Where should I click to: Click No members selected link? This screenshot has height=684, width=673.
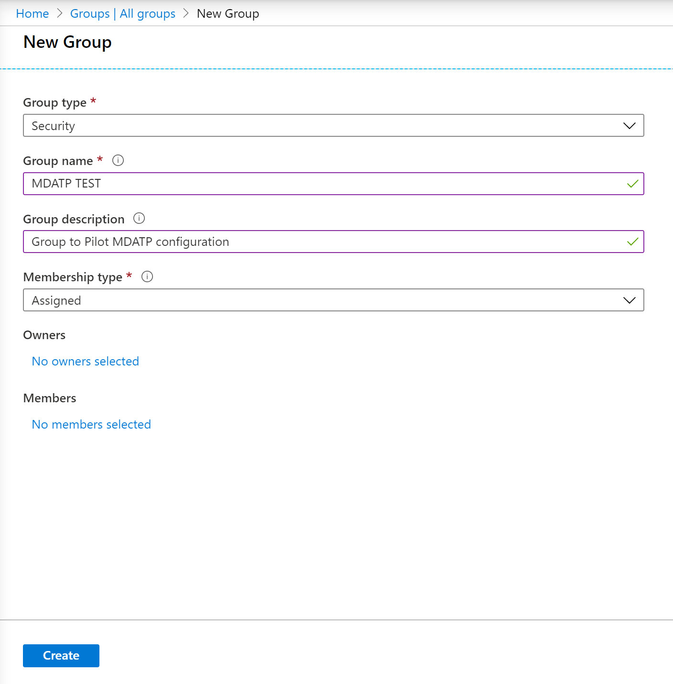[91, 424]
